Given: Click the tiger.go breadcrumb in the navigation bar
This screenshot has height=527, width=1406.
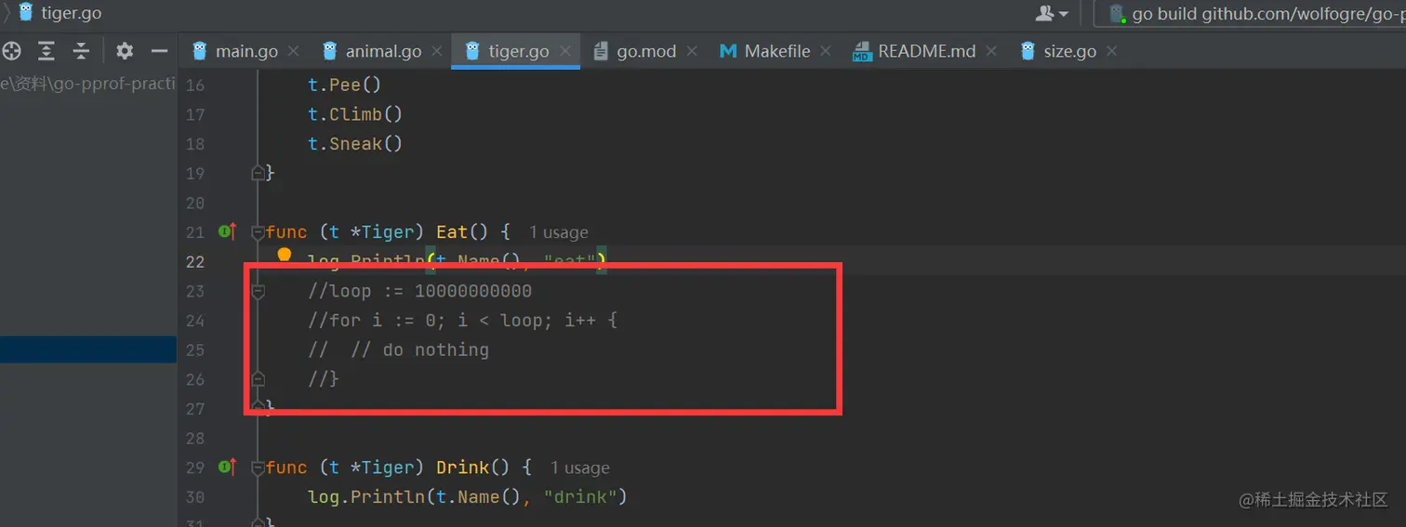Looking at the screenshot, I should tap(61, 13).
